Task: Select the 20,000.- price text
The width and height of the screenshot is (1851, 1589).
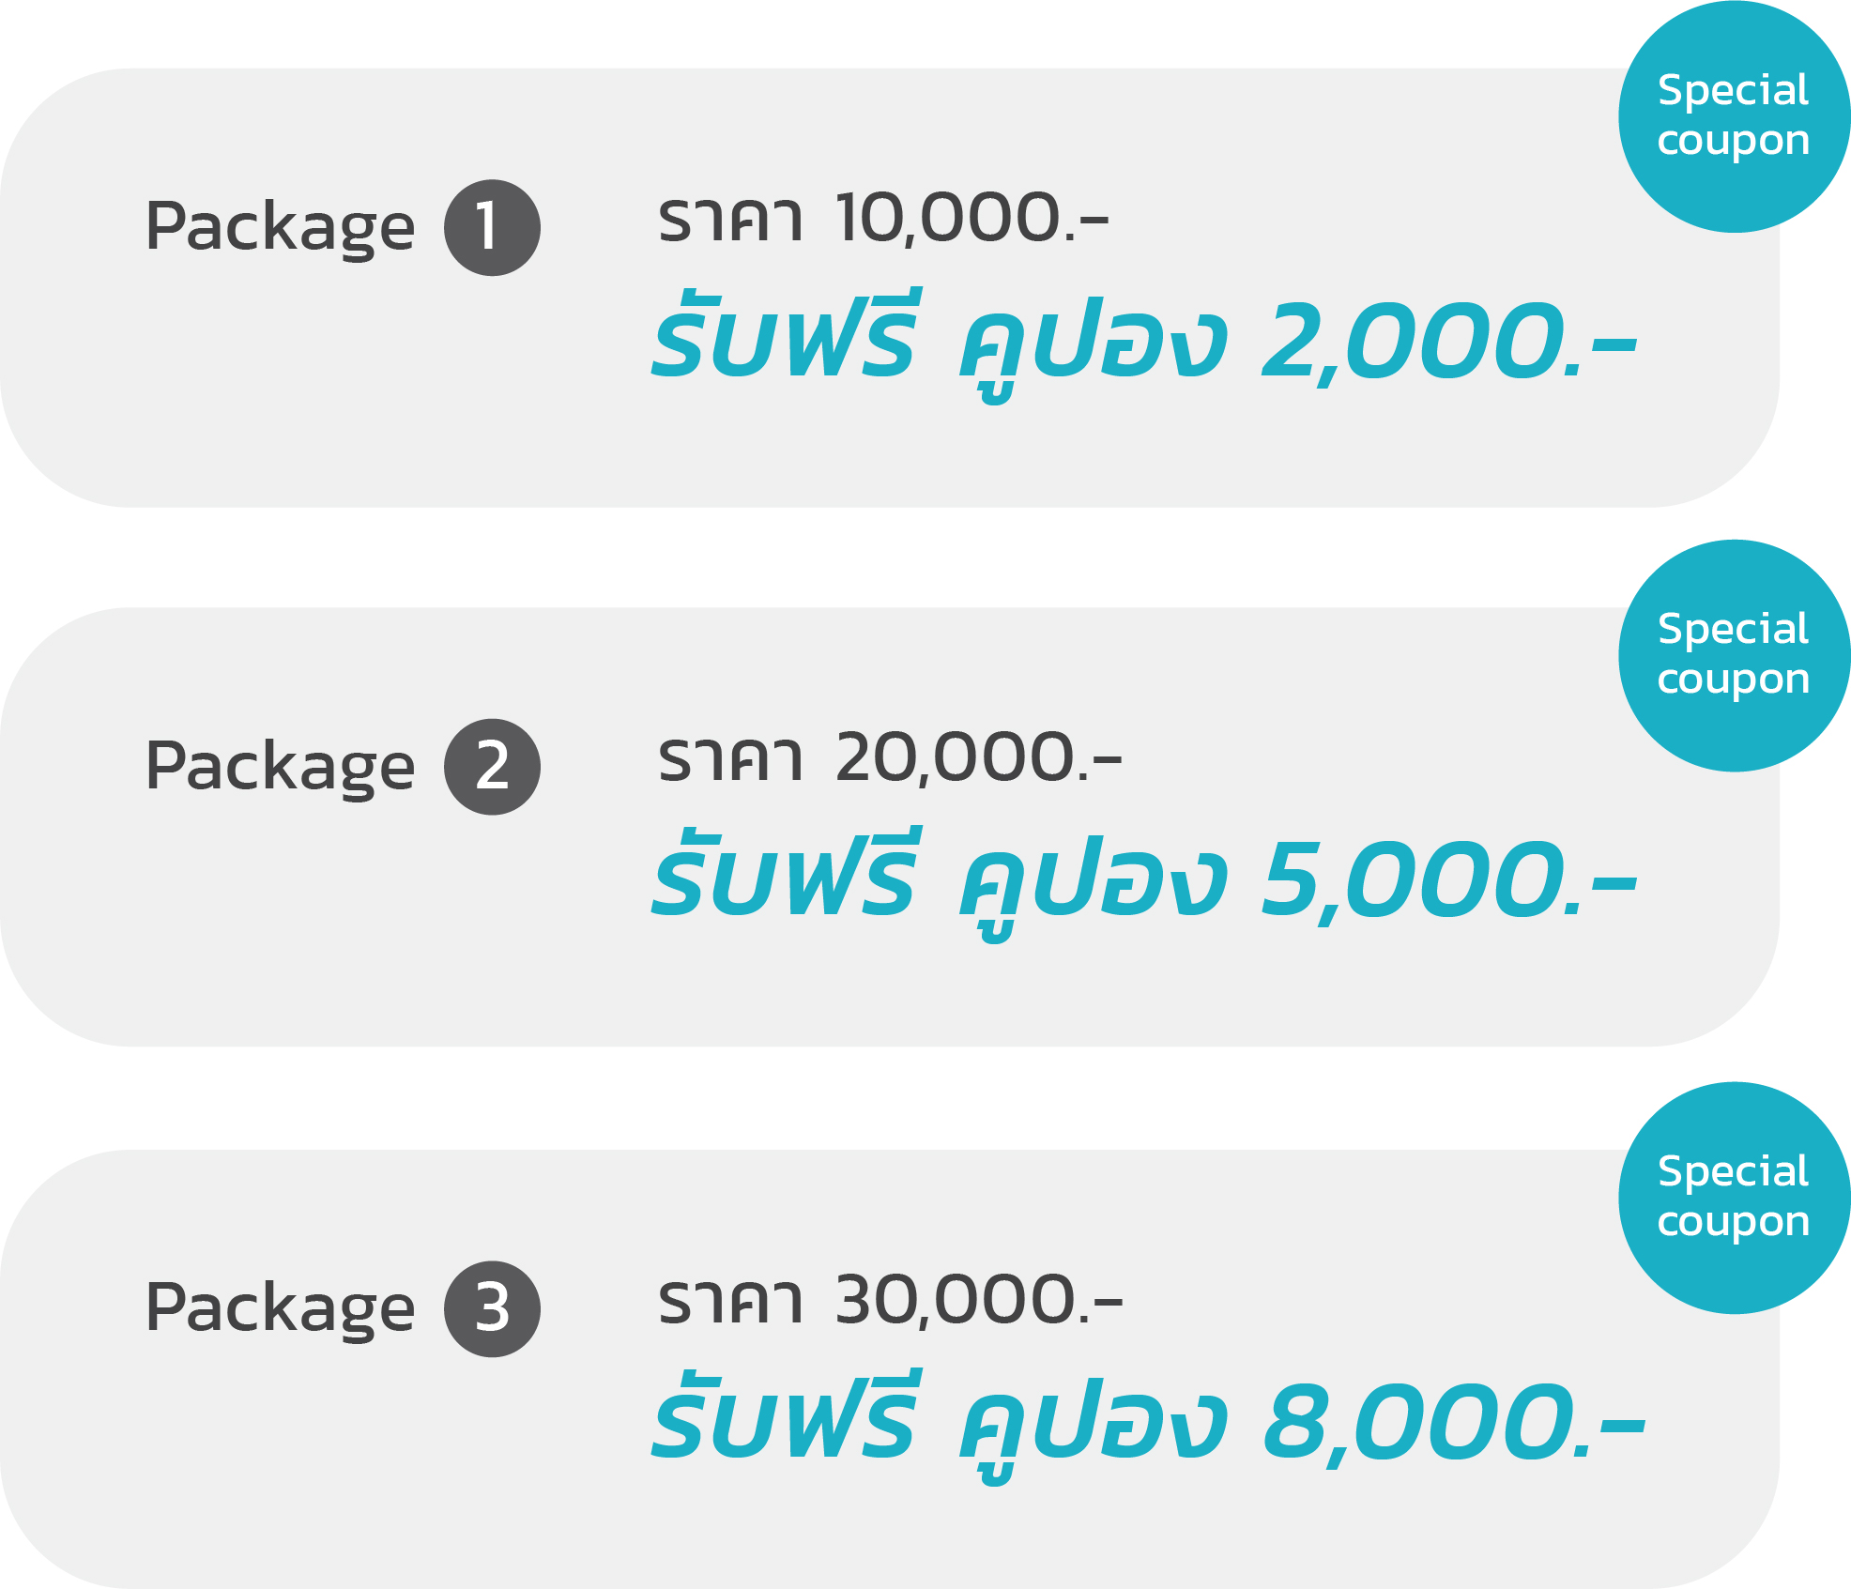Action: 978,758
